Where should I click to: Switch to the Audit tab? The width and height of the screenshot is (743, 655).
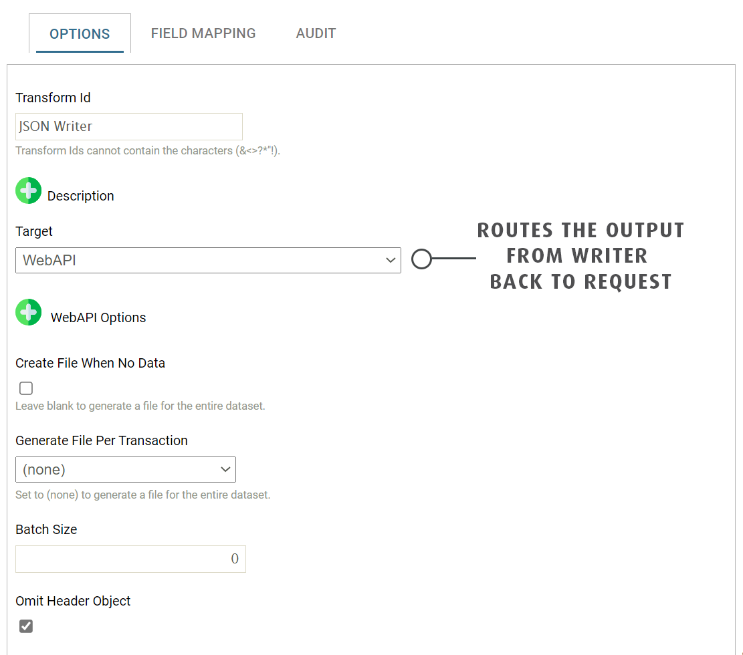[316, 33]
